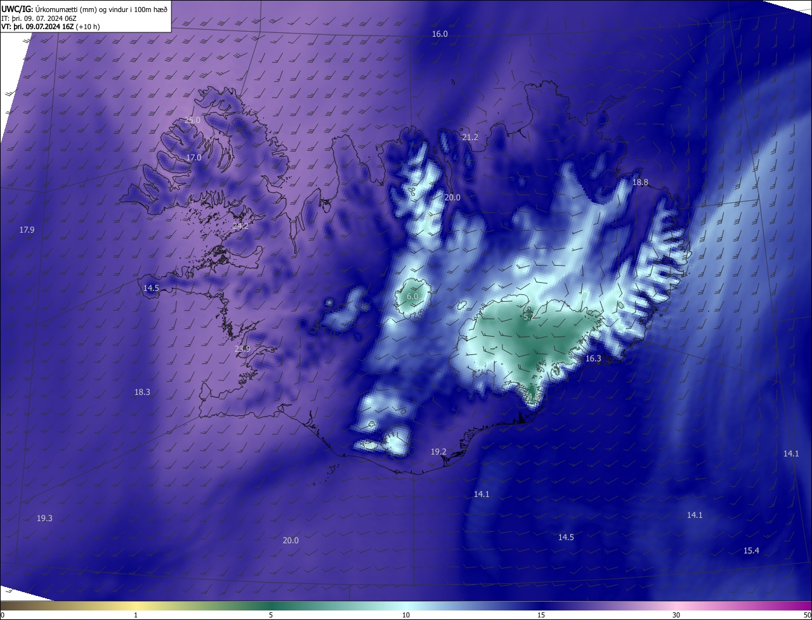Select the 15.4 value label
The image size is (812, 620).
(x=751, y=551)
